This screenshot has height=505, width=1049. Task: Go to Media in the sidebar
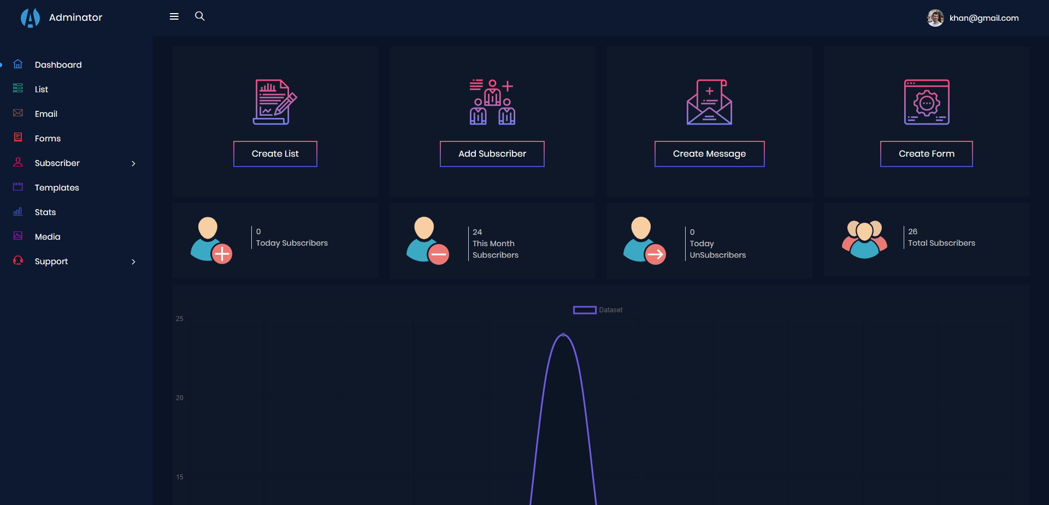tap(48, 237)
